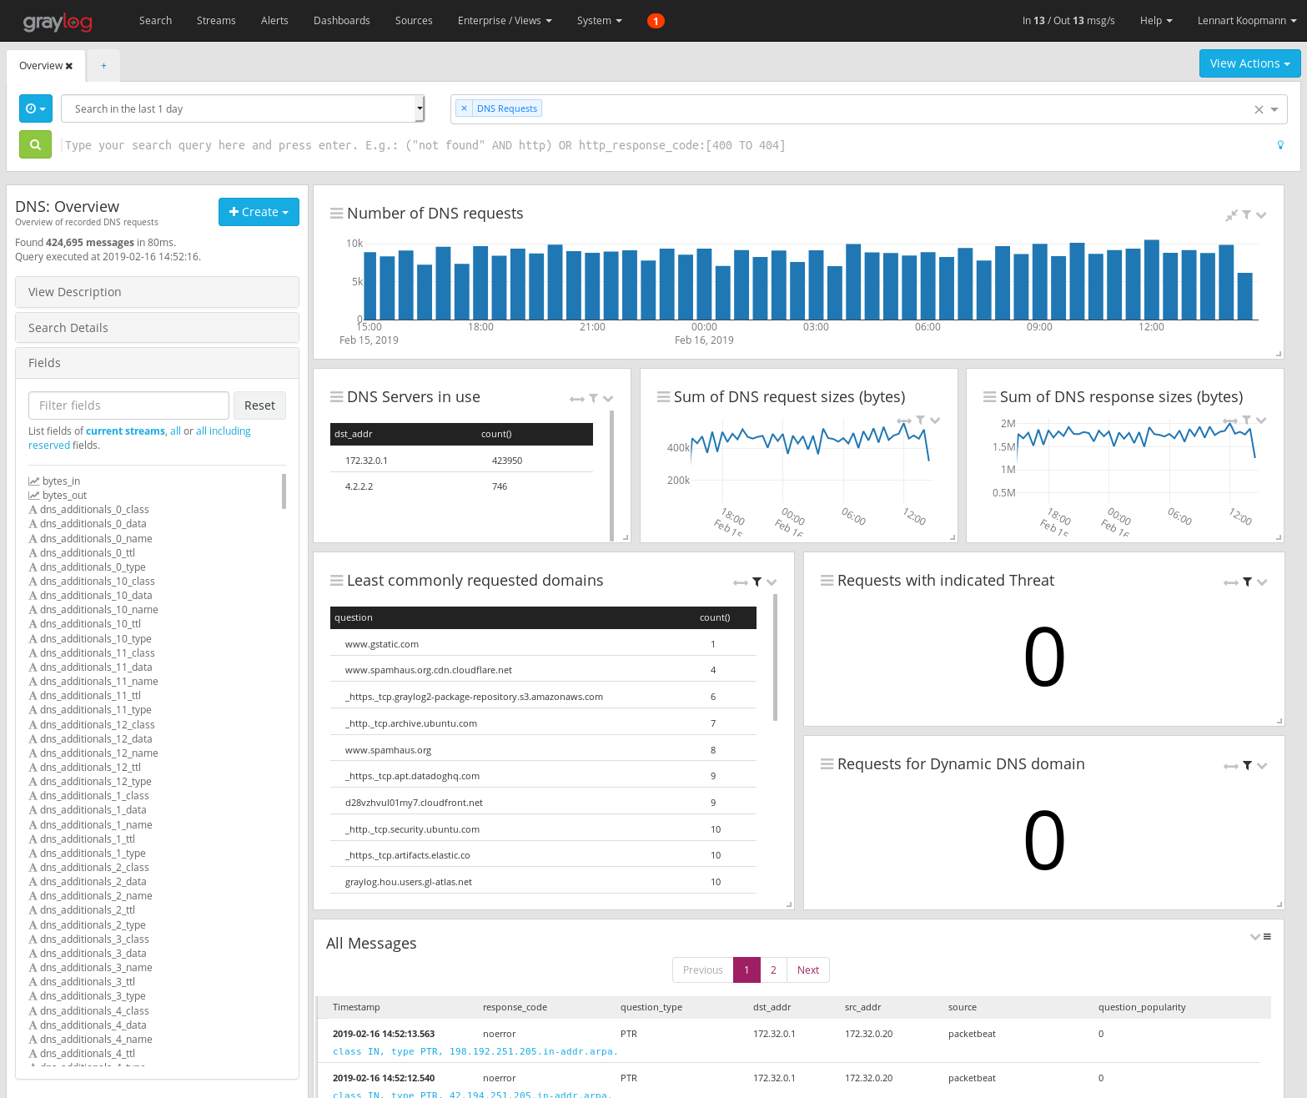Open the Enterprise / Views menu
The width and height of the screenshot is (1307, 1098).
tap(505, 21)
